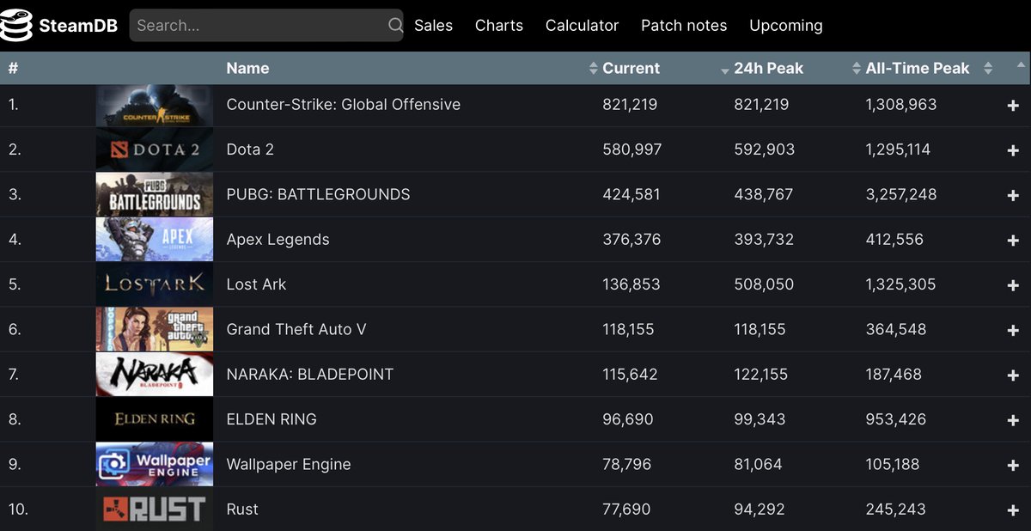Open Grand Theft Auto V thumbnail
The image size is (1031, 531).
pyautogui.click(x=155, y=329)
